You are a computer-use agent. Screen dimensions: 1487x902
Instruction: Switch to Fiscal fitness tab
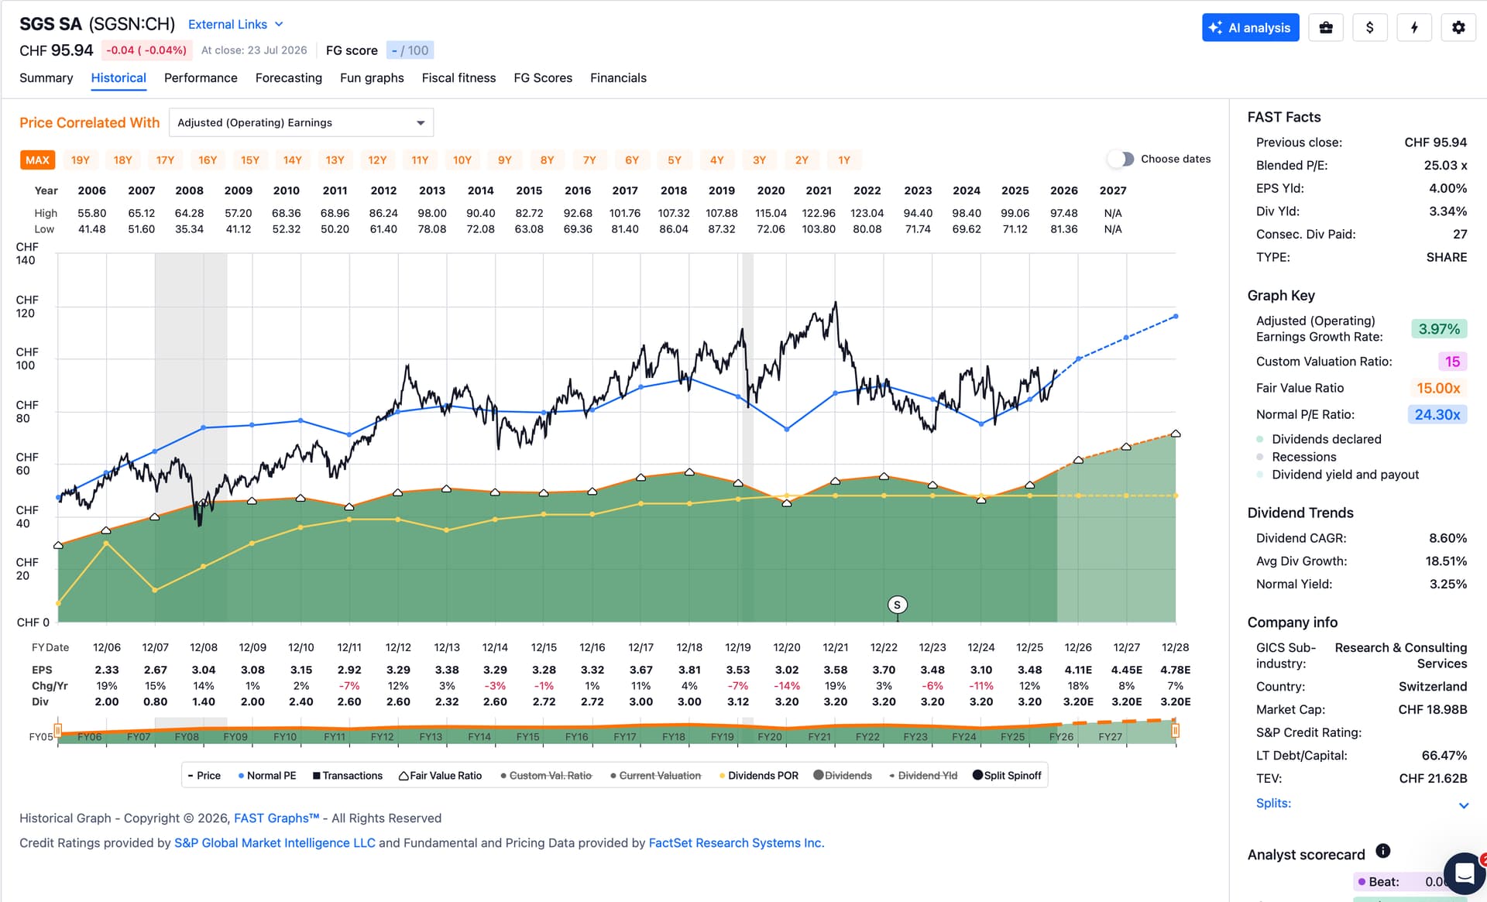[458, 78]
